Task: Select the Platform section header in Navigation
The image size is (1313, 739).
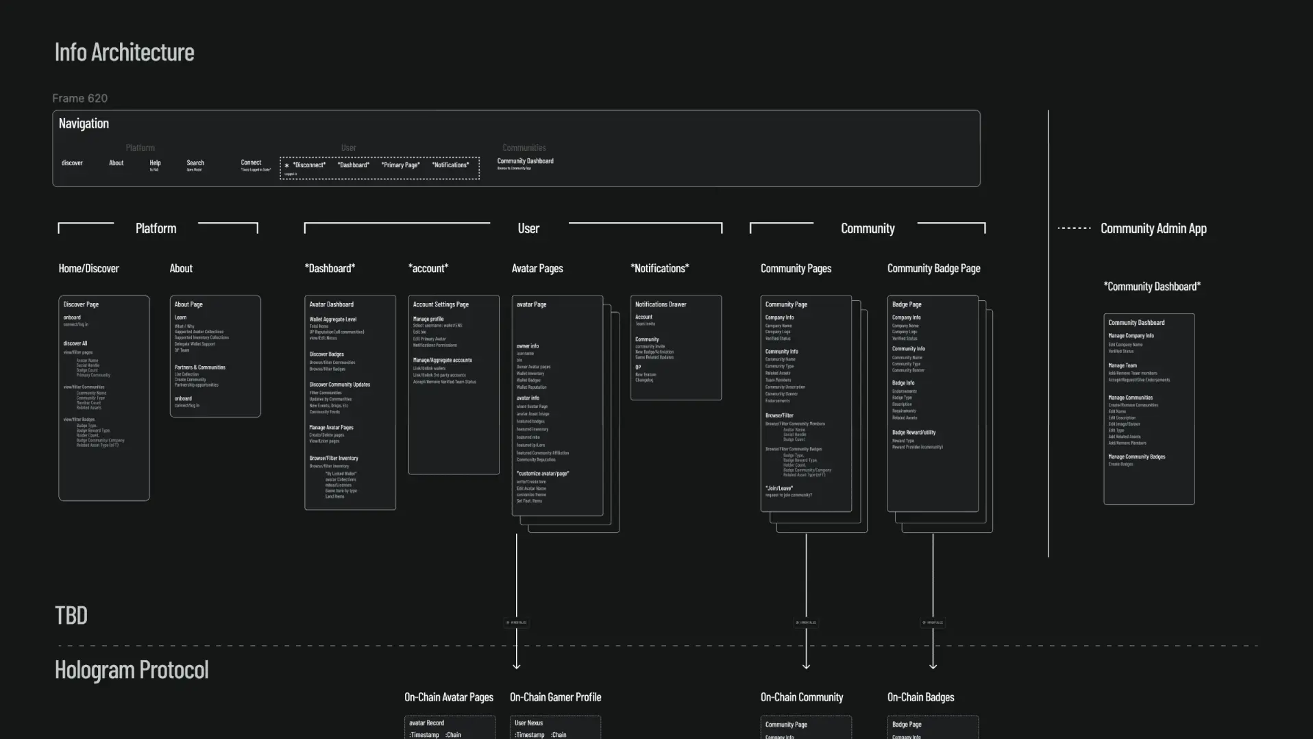Action: coord(140,147)
